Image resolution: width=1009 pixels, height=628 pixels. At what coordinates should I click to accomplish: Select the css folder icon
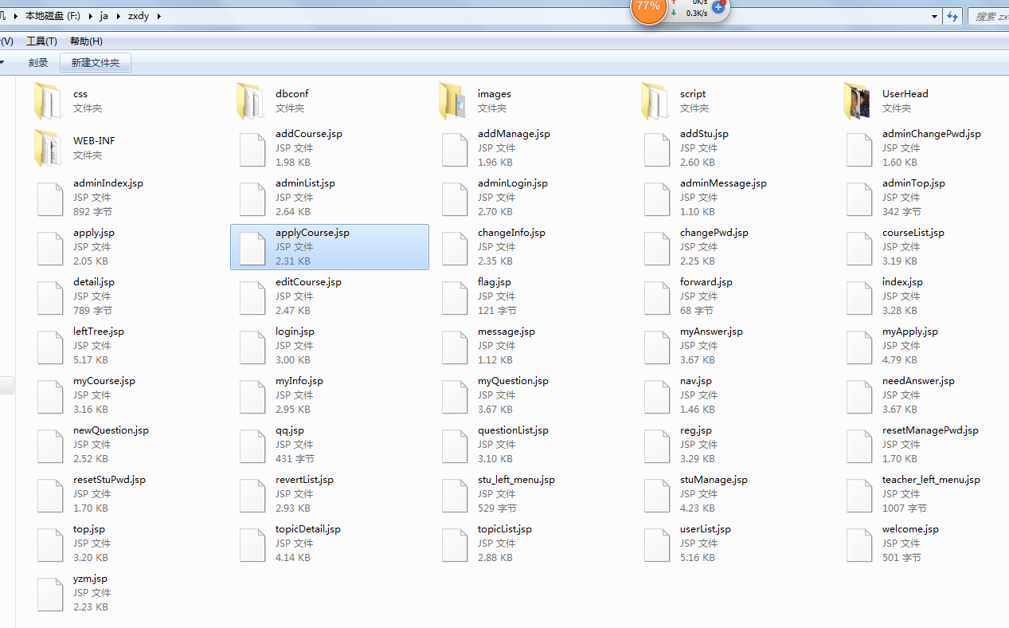49,101
